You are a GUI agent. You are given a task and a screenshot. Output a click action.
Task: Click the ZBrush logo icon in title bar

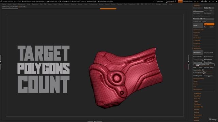(1, 1)
